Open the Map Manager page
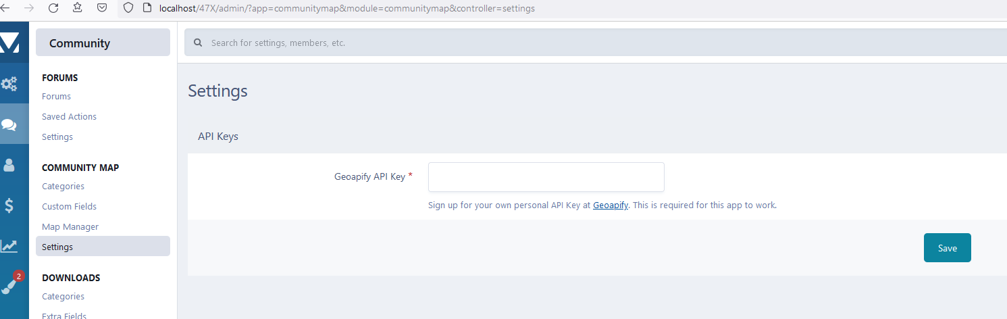1007x319 pixels. click(70, 227)
